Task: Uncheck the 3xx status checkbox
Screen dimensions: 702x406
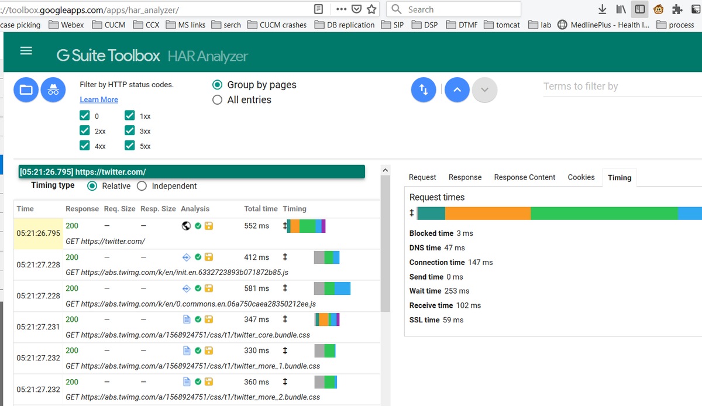Action: tap(130, 131)
